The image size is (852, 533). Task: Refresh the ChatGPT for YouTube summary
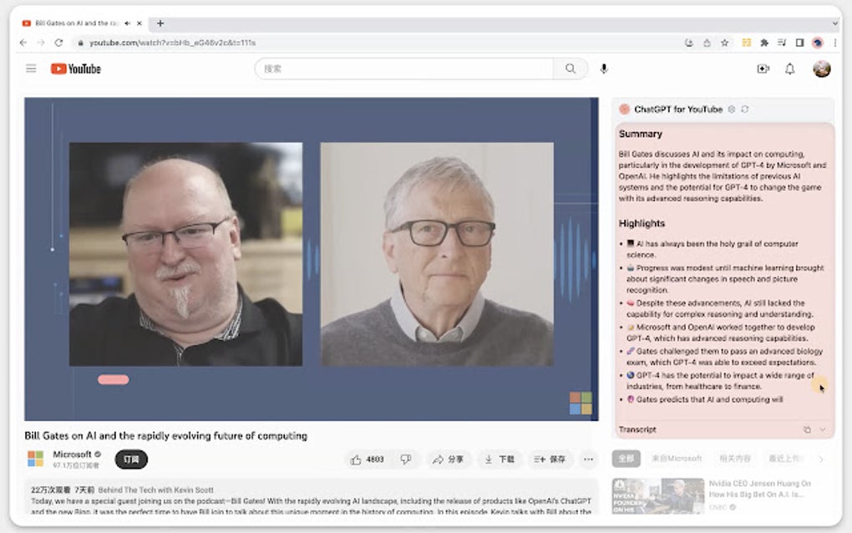point(745,109)
